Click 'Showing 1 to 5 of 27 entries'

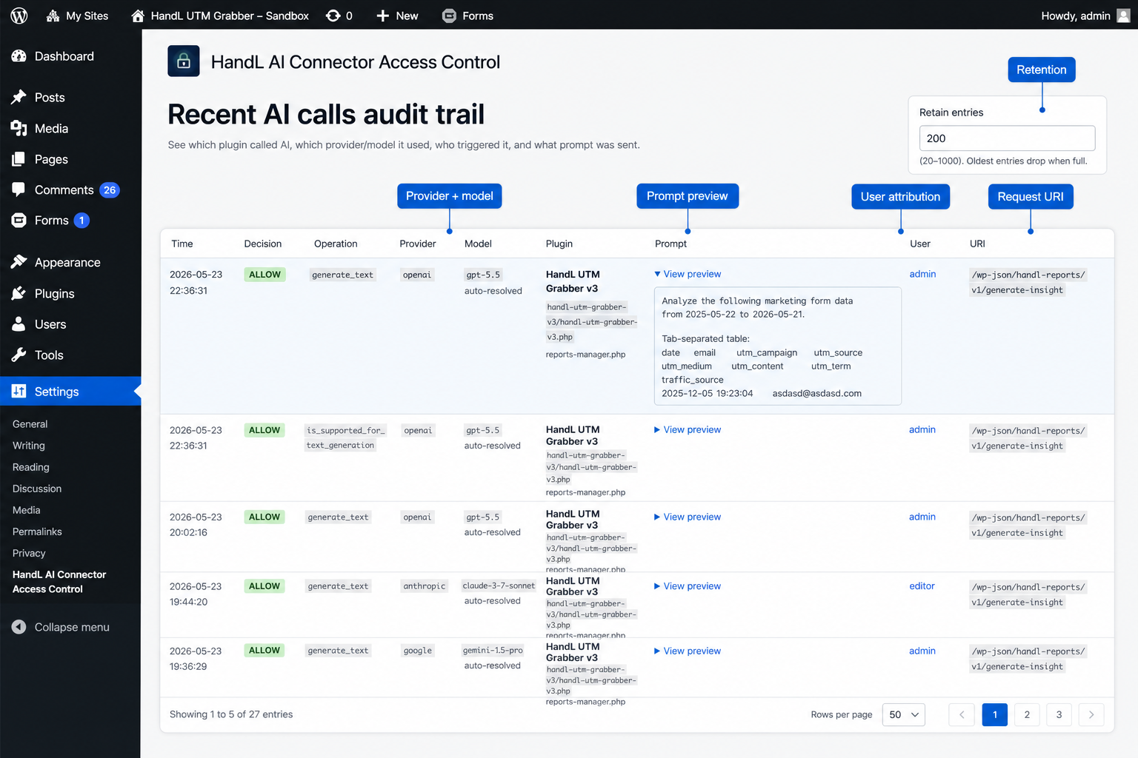231,714
